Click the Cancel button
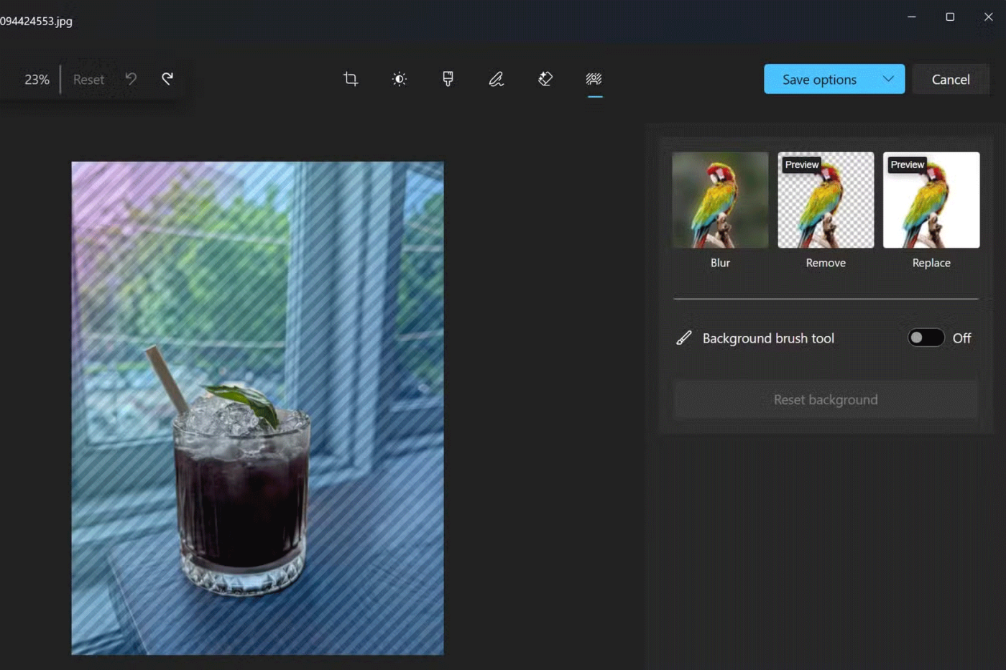 tap(951, 80)
